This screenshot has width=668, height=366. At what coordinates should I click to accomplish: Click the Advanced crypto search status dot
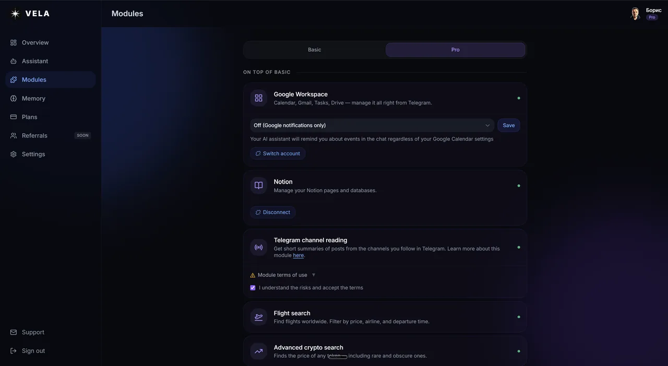[x=519, y=351]
